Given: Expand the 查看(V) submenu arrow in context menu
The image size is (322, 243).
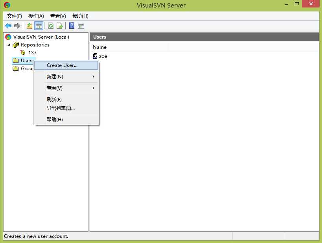Looking at the screenshot, I should coord(94,88).
